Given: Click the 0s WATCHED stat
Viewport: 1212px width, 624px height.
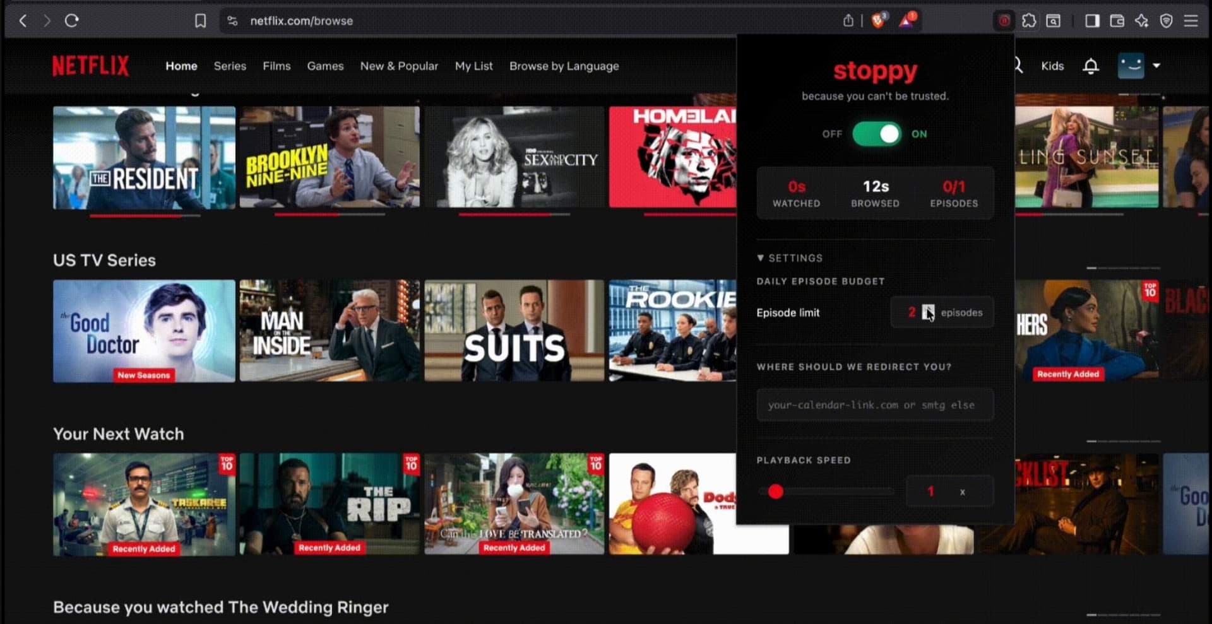Looking at the screenshot, I should point(797,194).
